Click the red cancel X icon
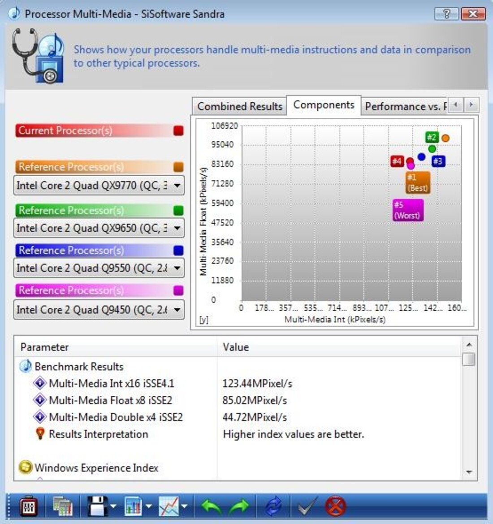Image resolution: width=493 pixels, height=524 pixels. (336, 507)
